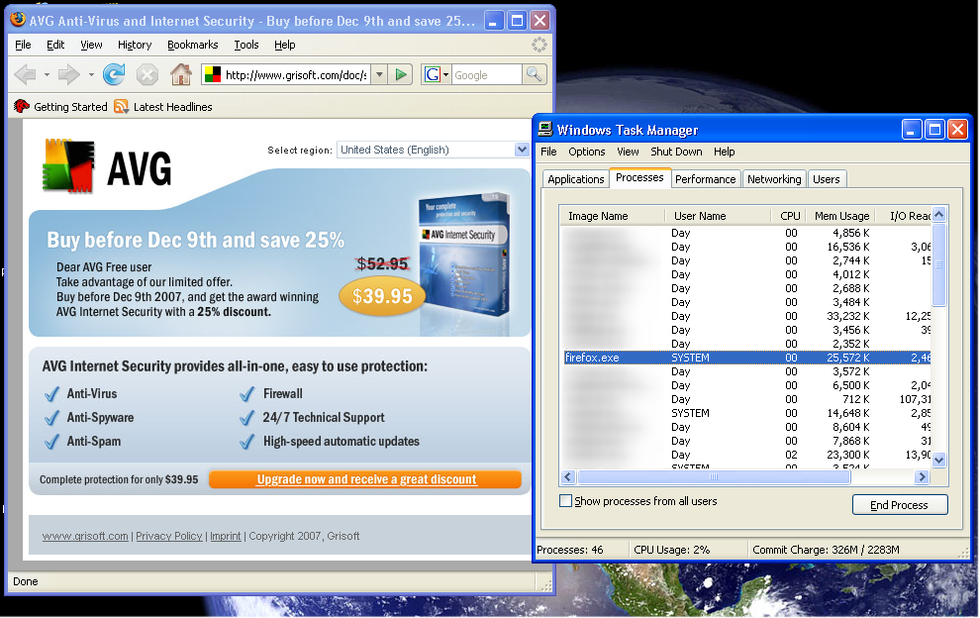Screen dimensions: 980x618
Task: Click the End Process button
Action: tap(900, 505)
